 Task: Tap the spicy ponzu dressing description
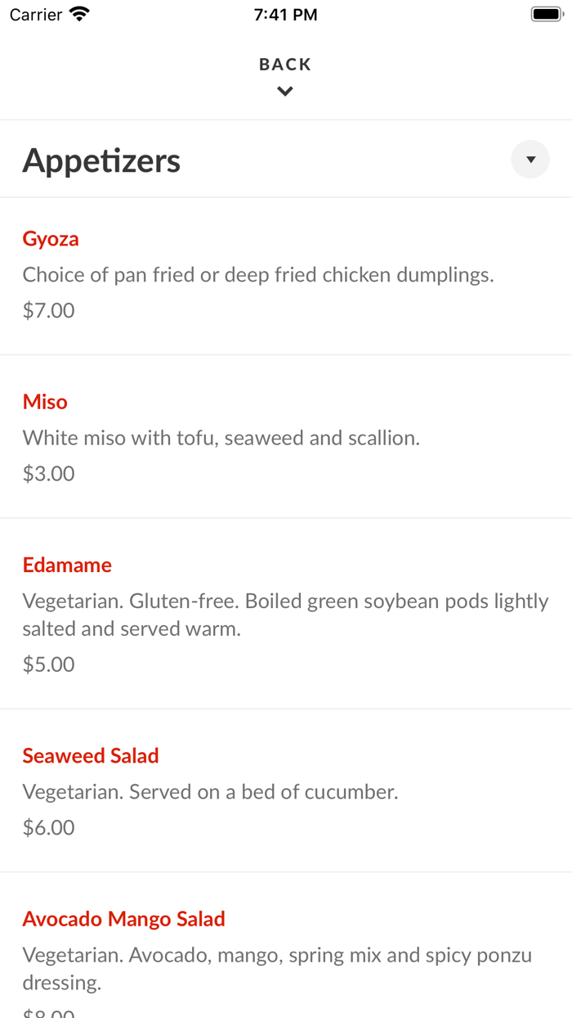coord(278,969)
